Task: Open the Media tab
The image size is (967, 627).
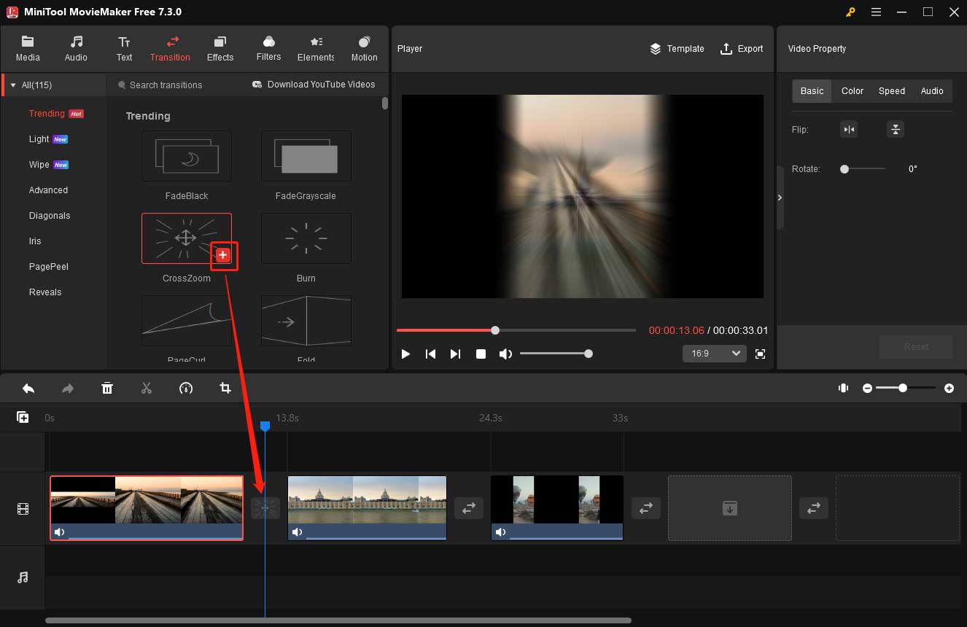Action: pyautogui.click(x=28, y=49)
